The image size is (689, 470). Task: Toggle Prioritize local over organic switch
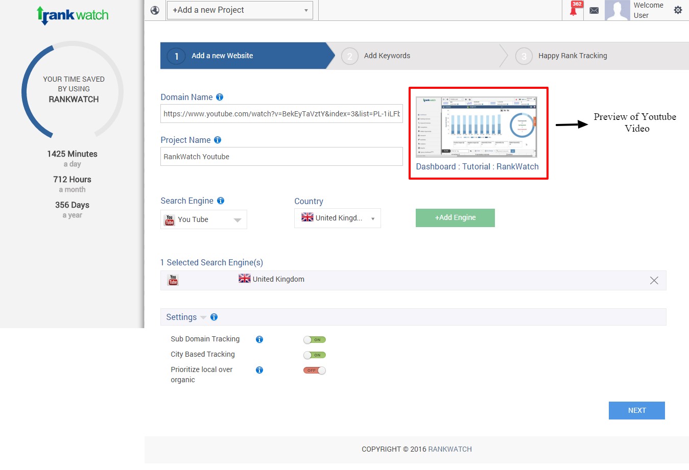315,370
